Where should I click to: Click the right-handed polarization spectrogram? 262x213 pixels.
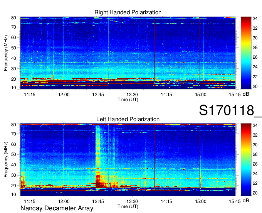(x=128, y=53)
